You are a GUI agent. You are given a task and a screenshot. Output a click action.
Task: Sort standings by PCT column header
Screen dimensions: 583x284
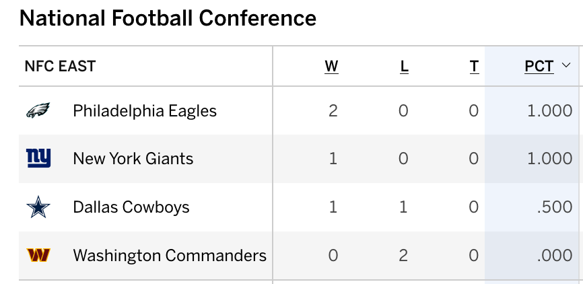[539, 67]
